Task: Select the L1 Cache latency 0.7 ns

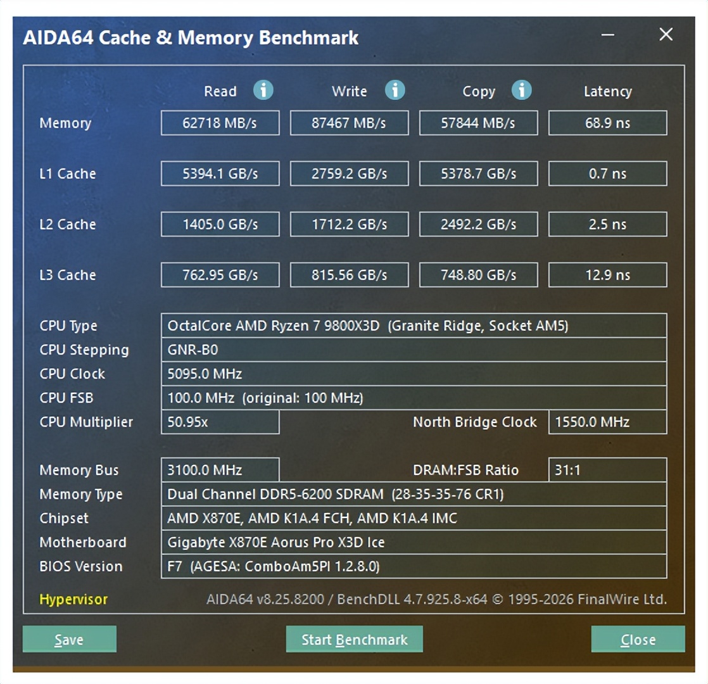Action: pos(607,174)
